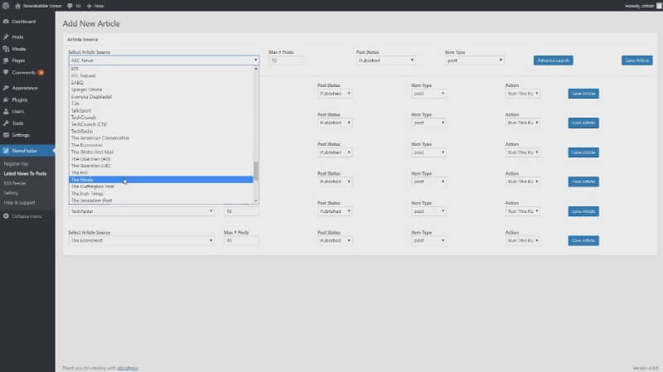This screenshot has width=663, height=372.
Task: Select Svenska Dagbladet in source list
Action: point(161,96)
